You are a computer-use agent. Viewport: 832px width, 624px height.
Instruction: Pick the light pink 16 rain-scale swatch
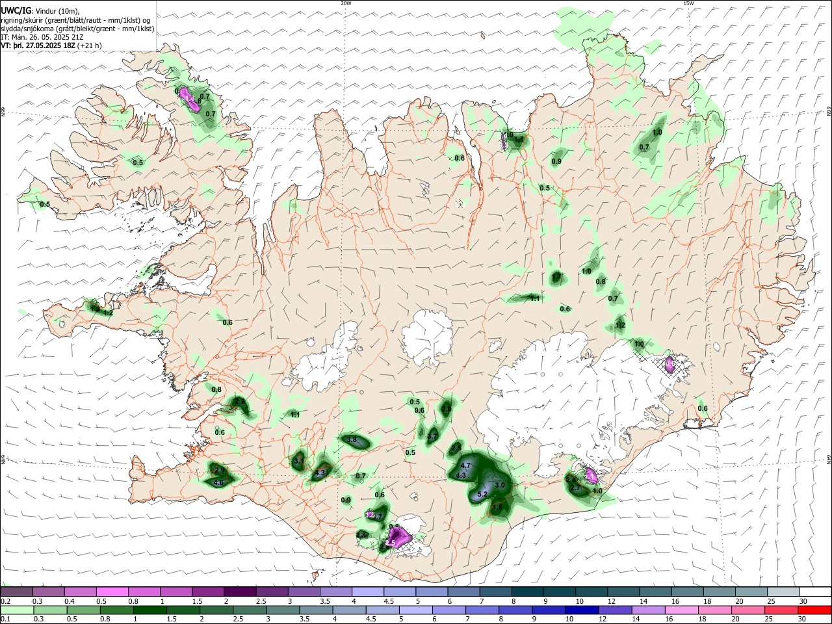tap(681, 610)
